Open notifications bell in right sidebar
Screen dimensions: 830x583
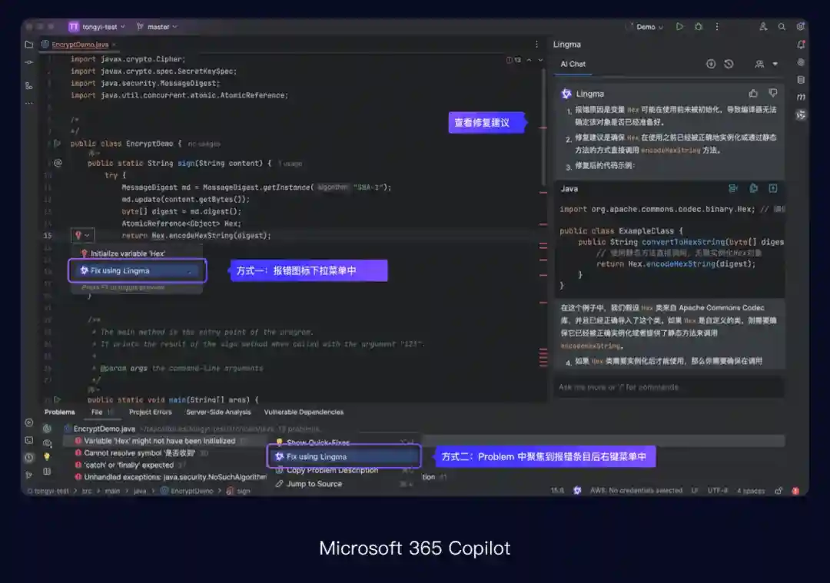801,45
